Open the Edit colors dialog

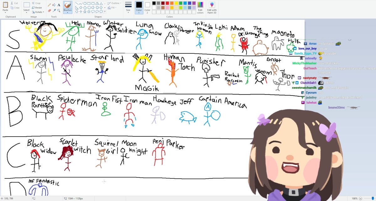(x=200, y=7)
